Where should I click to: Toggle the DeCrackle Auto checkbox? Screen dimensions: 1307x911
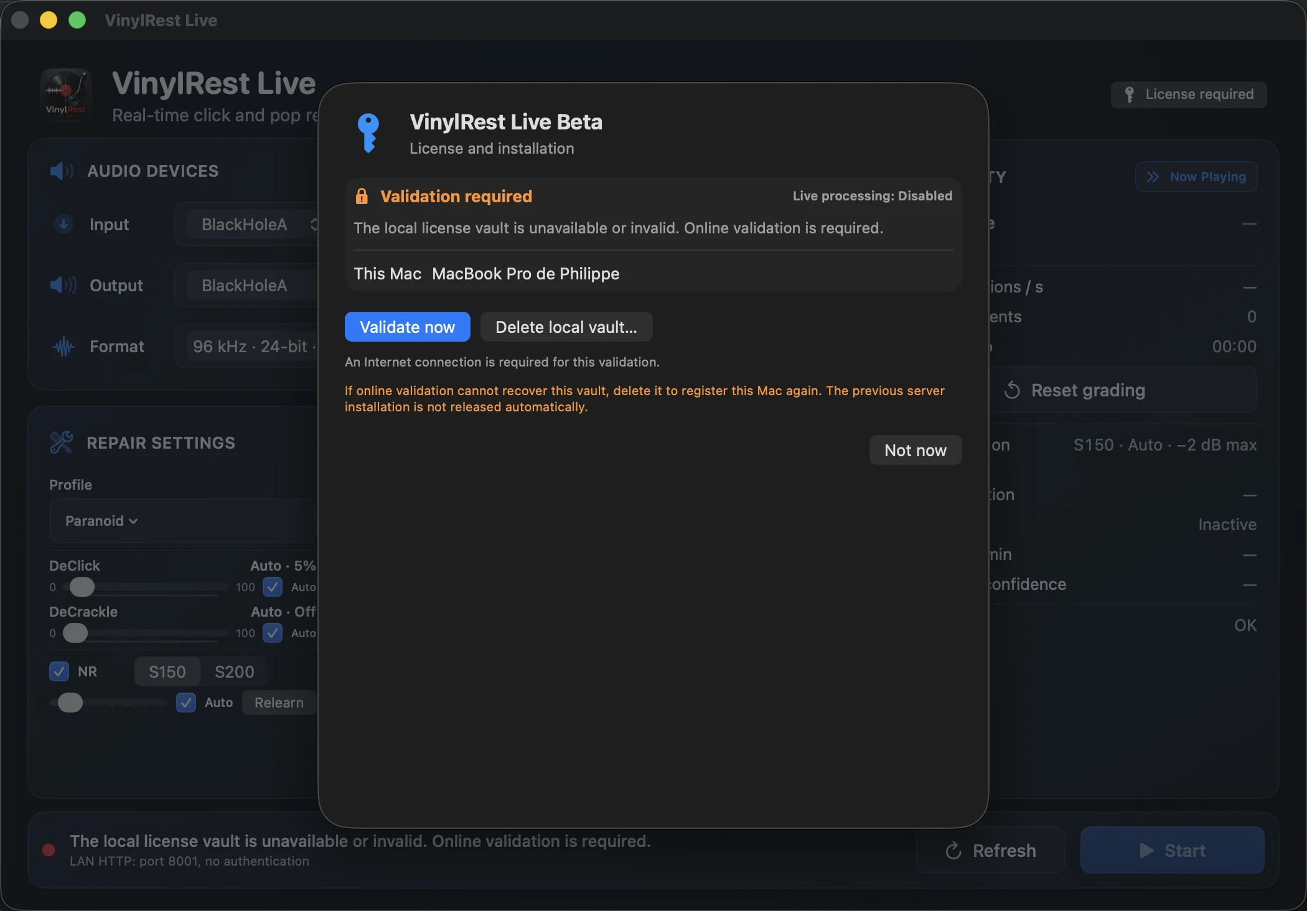[273, 633]
